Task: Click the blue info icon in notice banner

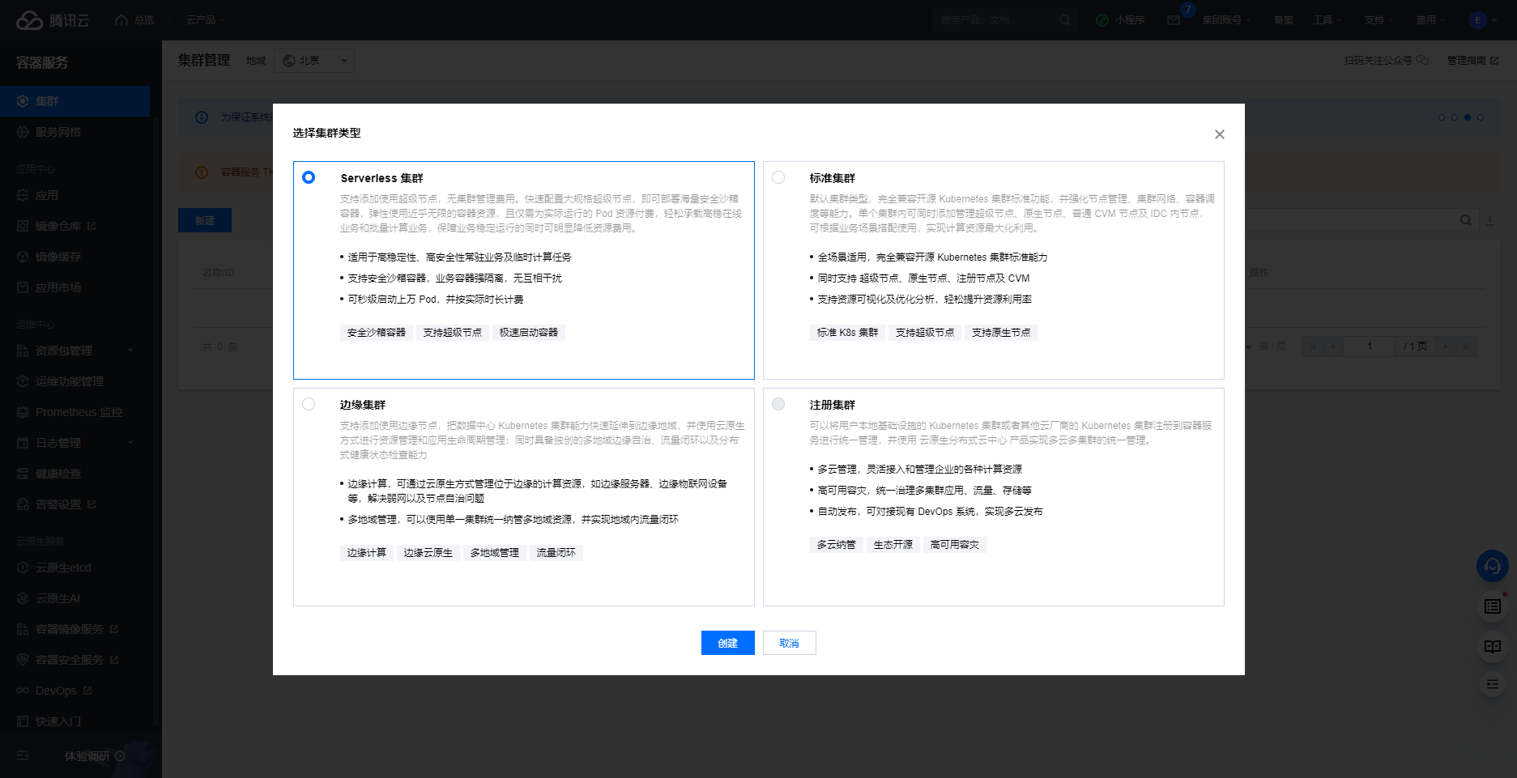Action: pyautogui.click(x=202, y=117)
